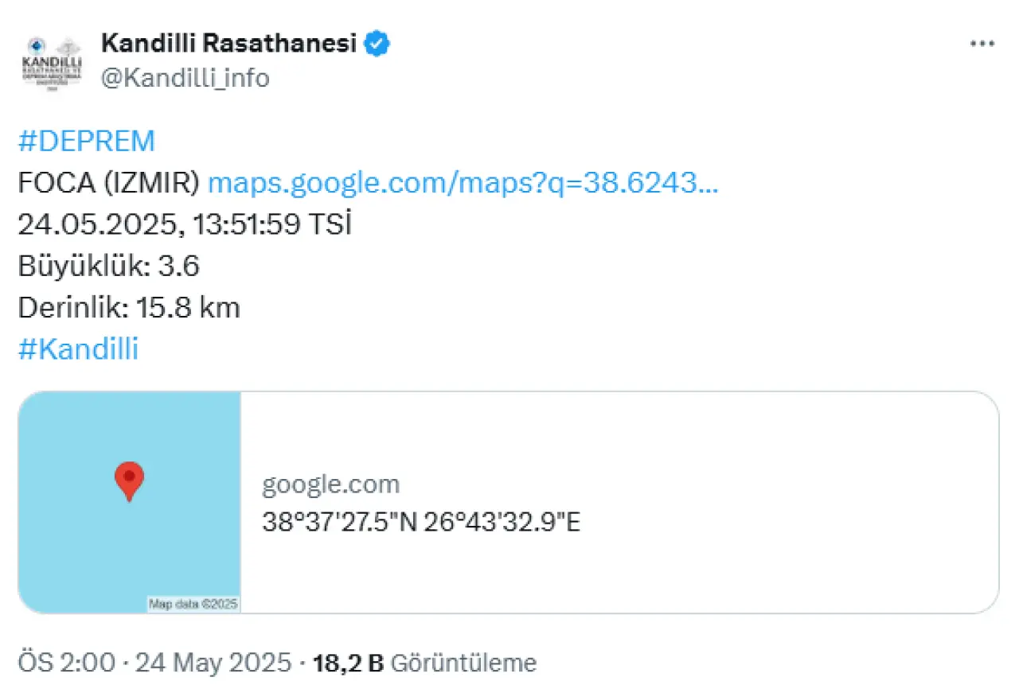Screen dimensions: 1019x689
Task: Open the three-dot more options menu
Action: [982, 45]
